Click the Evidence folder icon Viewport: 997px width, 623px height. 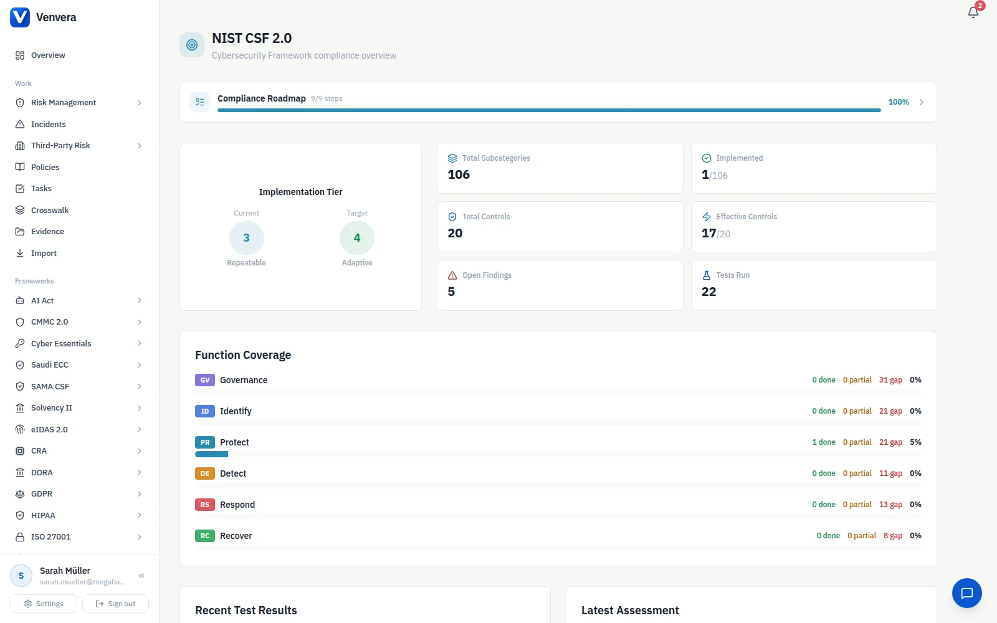tap(20, 232)
